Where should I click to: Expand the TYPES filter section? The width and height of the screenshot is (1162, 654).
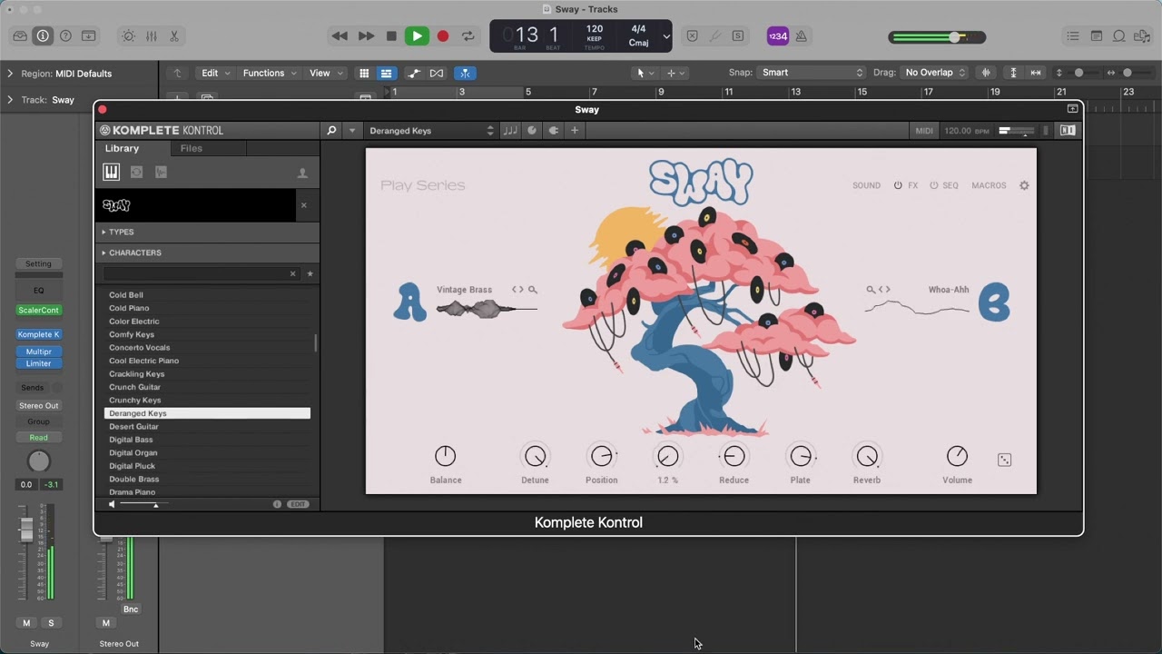121,233
